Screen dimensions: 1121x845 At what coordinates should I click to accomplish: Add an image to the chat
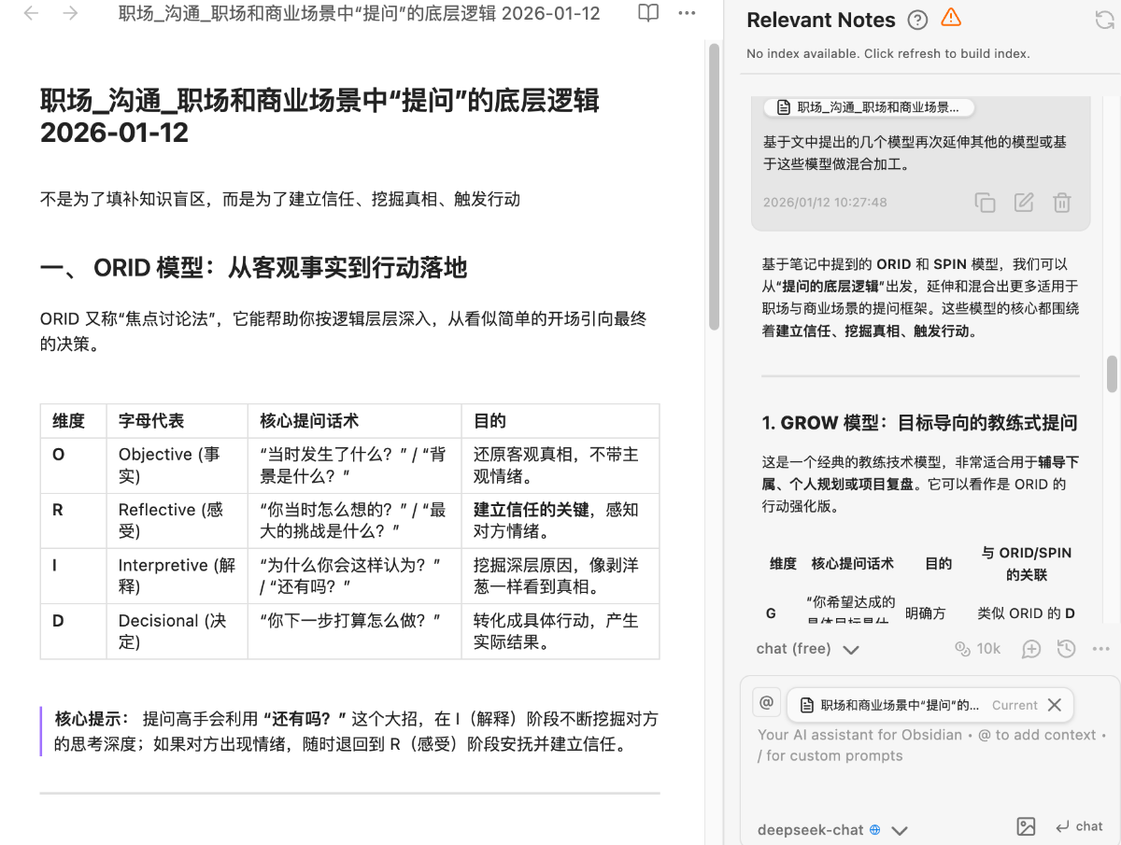1026,826
